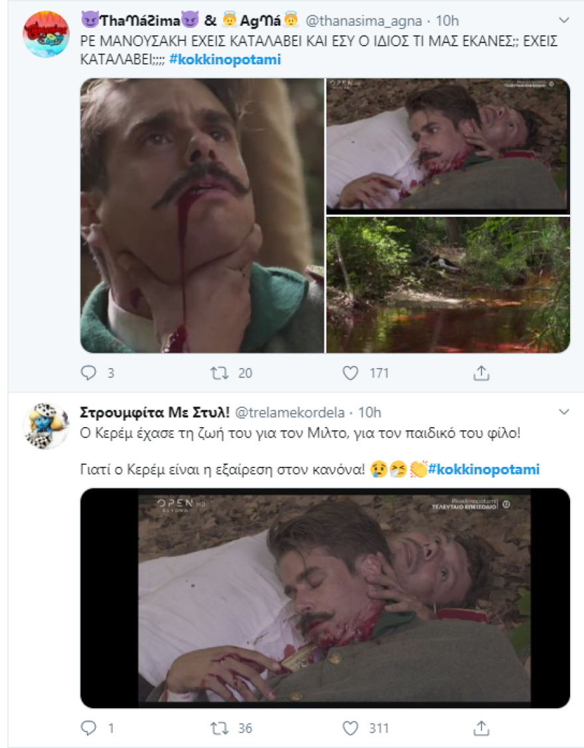Open top-right photo in the first tweet

(x=448, y=145)
